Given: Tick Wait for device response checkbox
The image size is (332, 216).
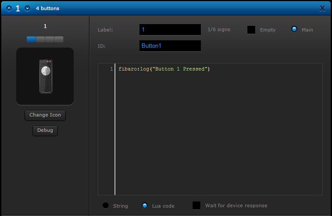Looking at the screenshot, I should 196,205.
